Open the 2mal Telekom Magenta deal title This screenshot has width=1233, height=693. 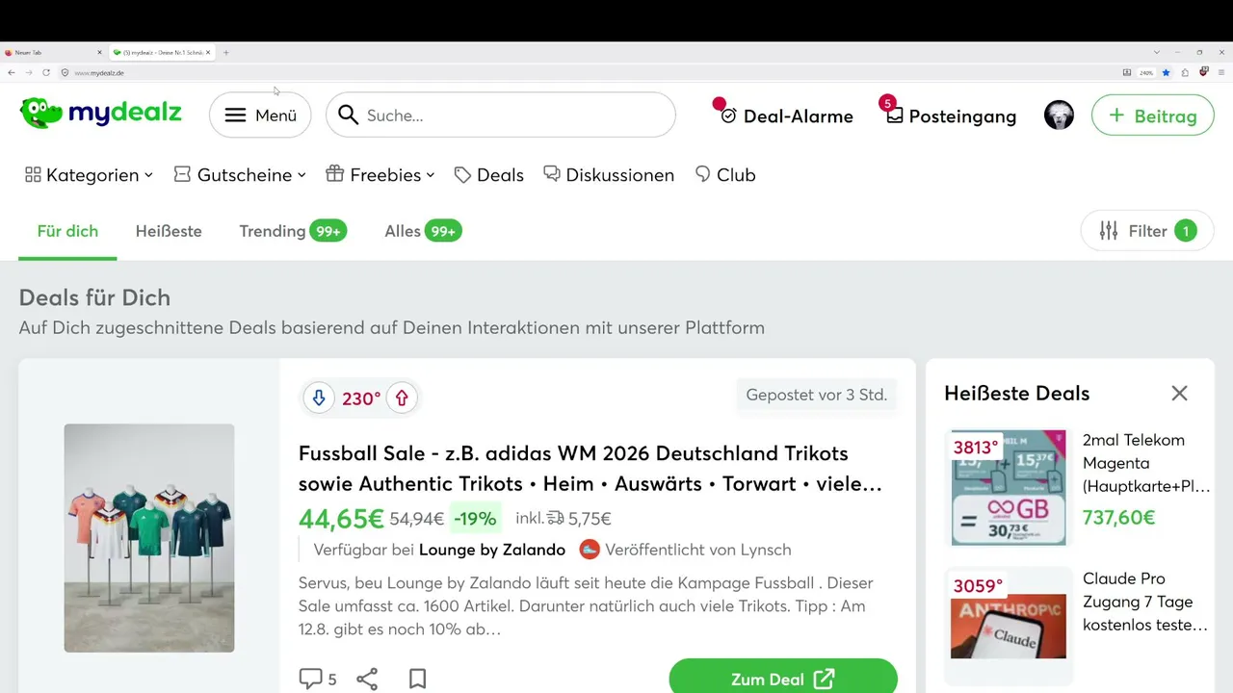click(1146, 463)
